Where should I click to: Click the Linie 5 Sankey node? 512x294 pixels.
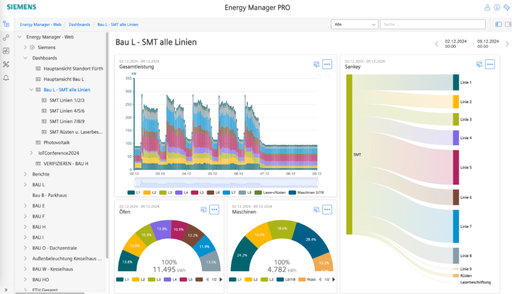pos(456,167)
